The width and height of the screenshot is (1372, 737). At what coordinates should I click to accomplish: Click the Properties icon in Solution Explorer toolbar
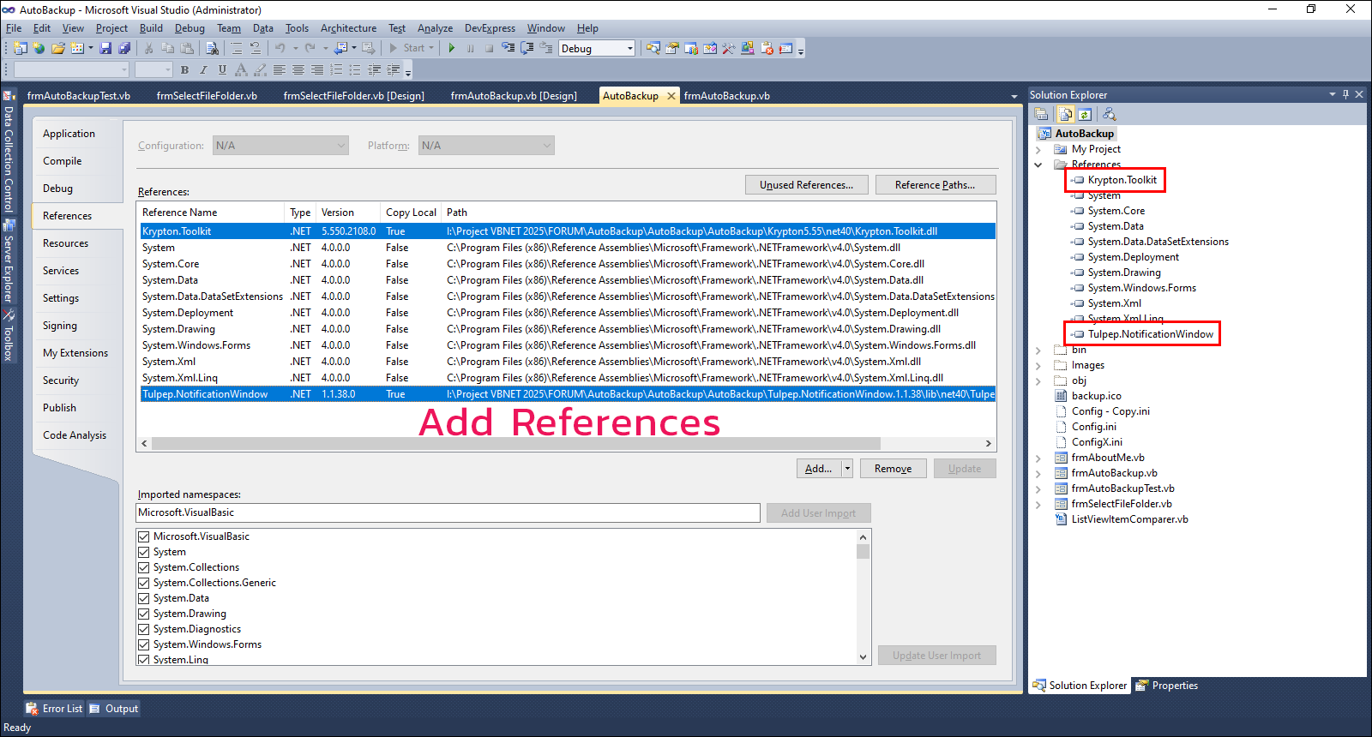coord(1041,114)
